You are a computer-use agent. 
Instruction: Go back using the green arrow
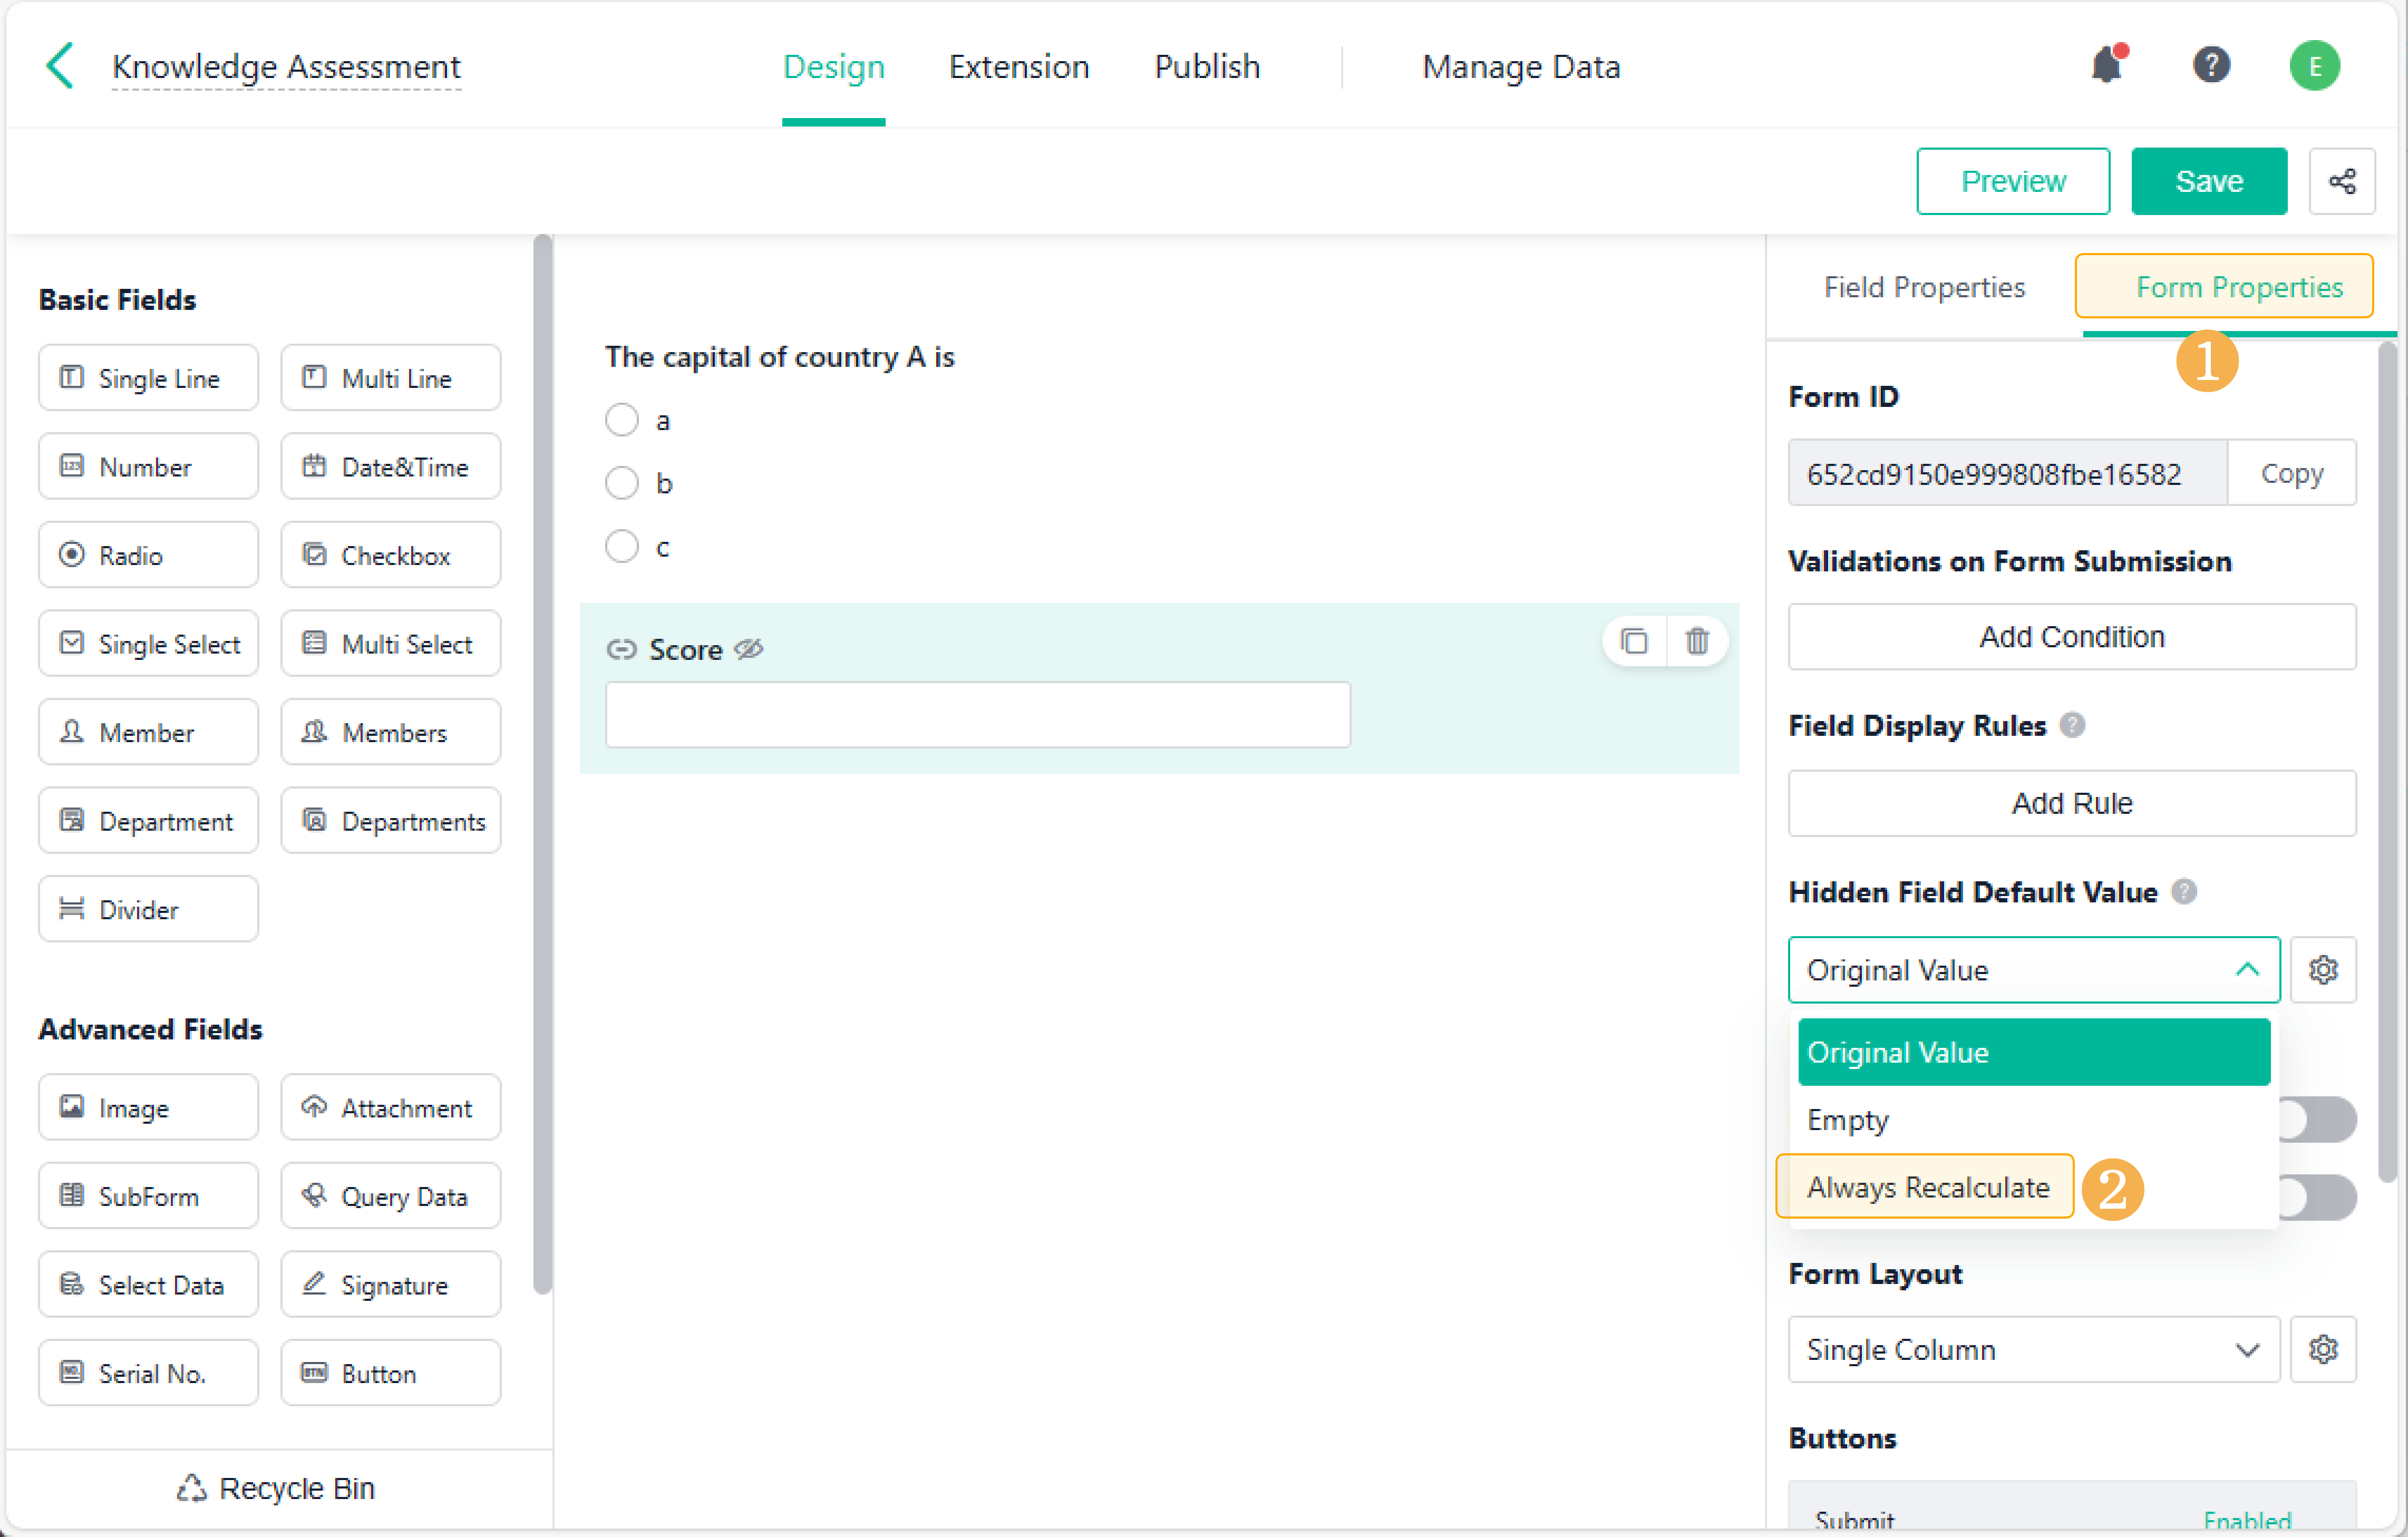point(60,66)
